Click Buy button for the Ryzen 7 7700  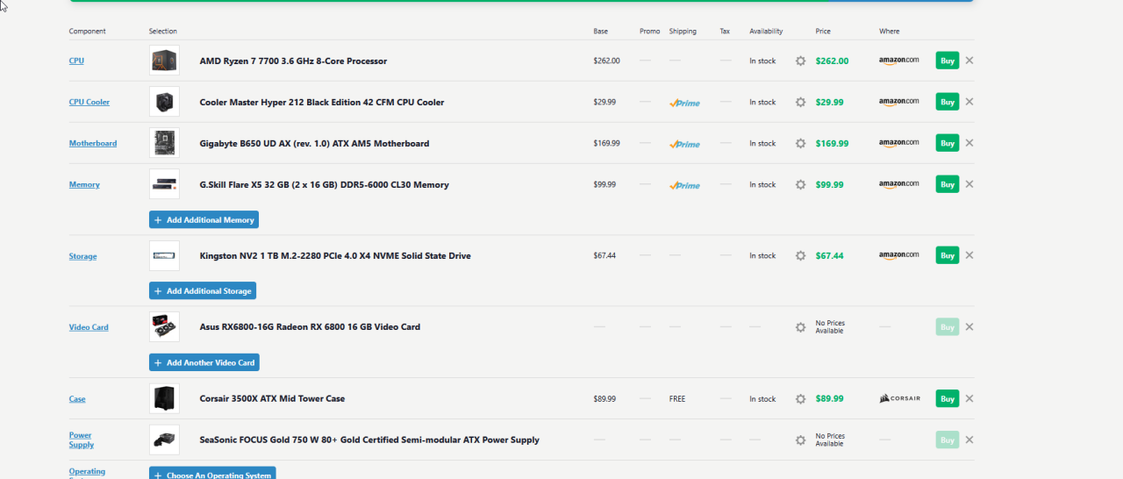pos(947,61)
